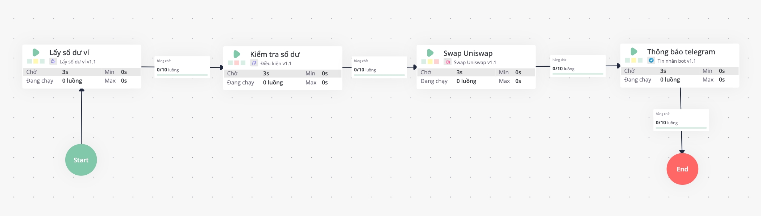Click yellow status square on Lấy số dư ví

tap(36, 61)
